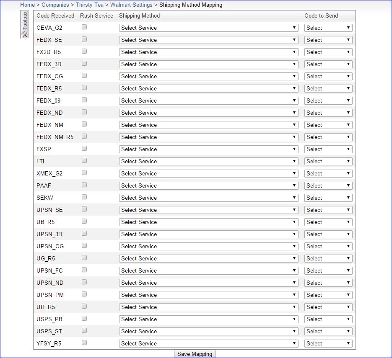
Task: Expand Select Service list for UB_R5
Action: click(x=209, y=222)
